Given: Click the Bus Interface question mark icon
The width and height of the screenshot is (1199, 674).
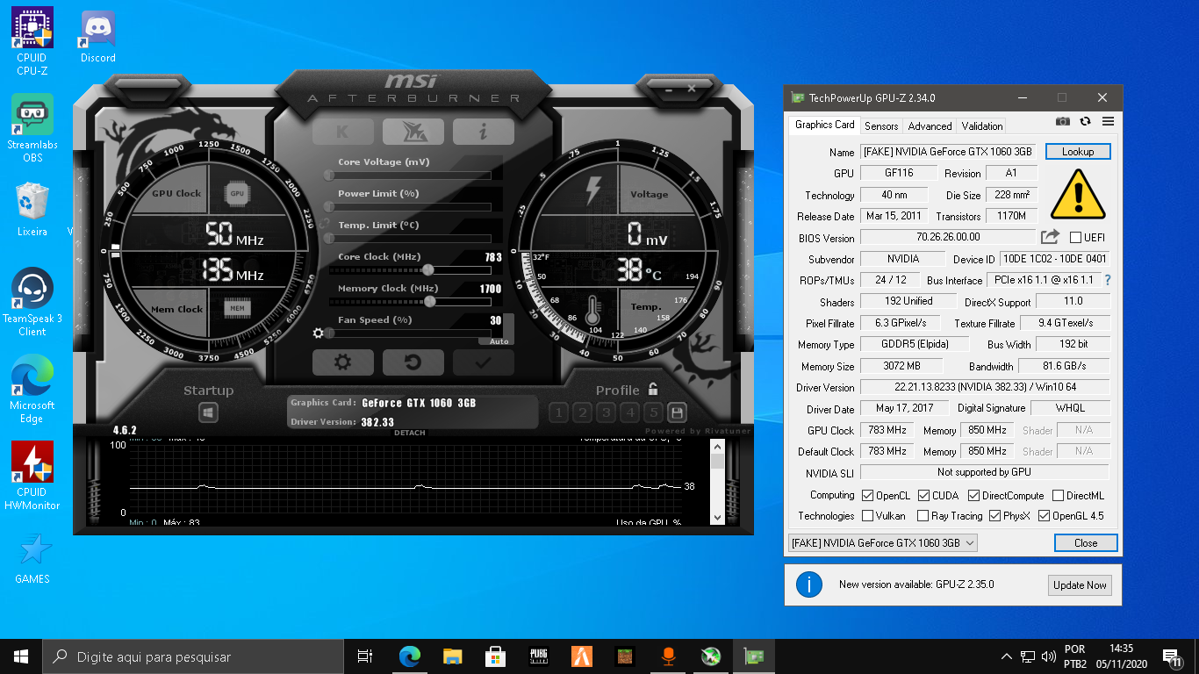Looking at the screenshot, I should 1108,280.
